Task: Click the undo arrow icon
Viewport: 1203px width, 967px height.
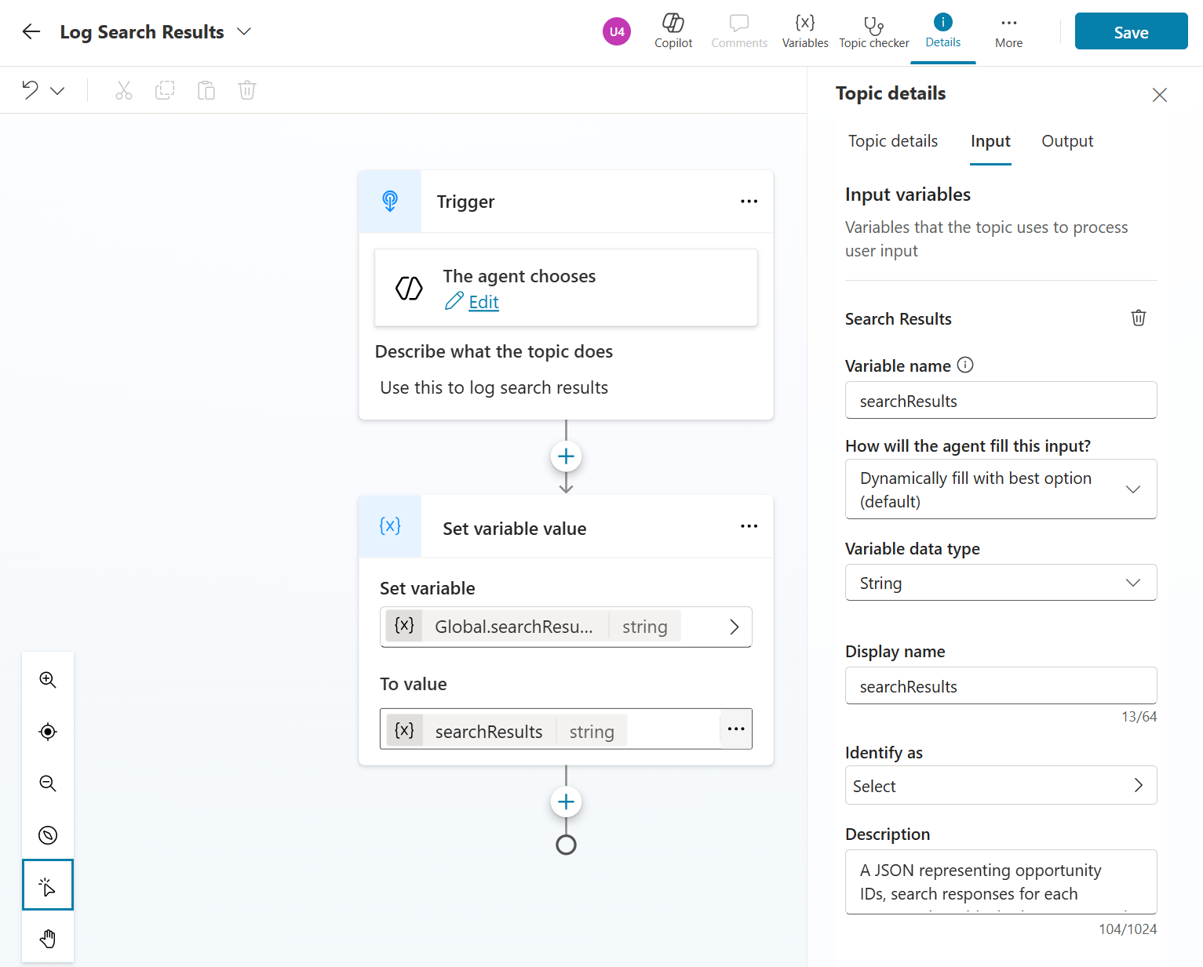Action: click(31, 90)
